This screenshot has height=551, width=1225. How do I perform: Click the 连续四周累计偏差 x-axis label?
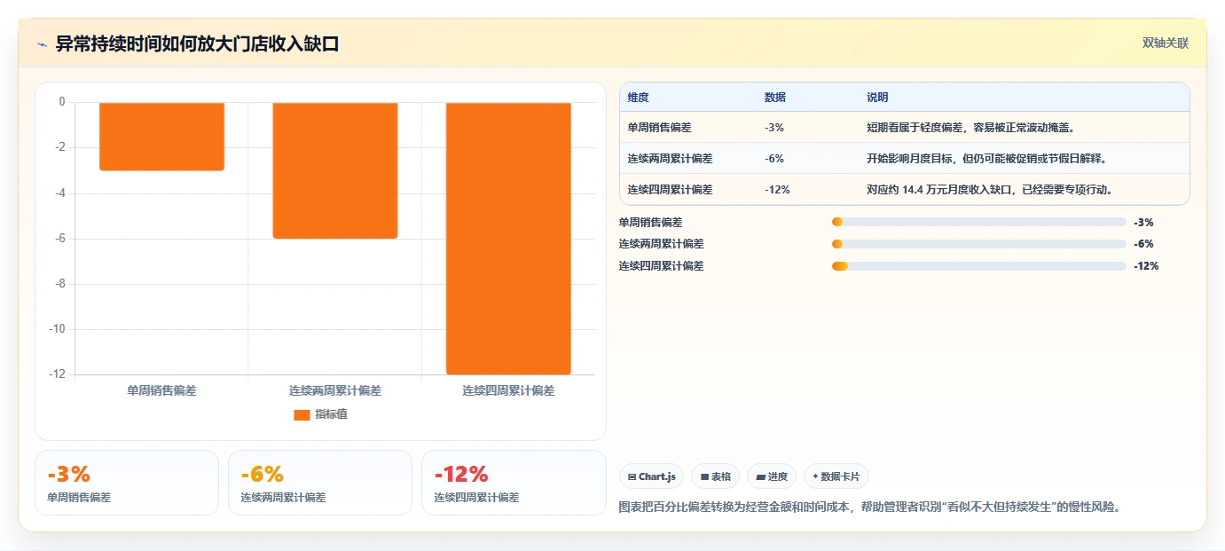508,390
